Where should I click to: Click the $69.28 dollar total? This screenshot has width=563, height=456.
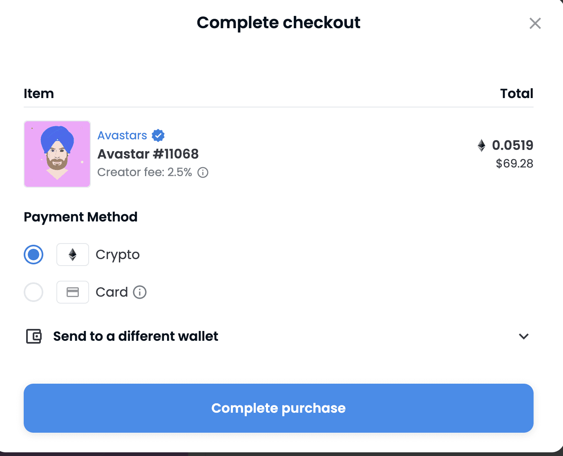[x=514, y=163]
